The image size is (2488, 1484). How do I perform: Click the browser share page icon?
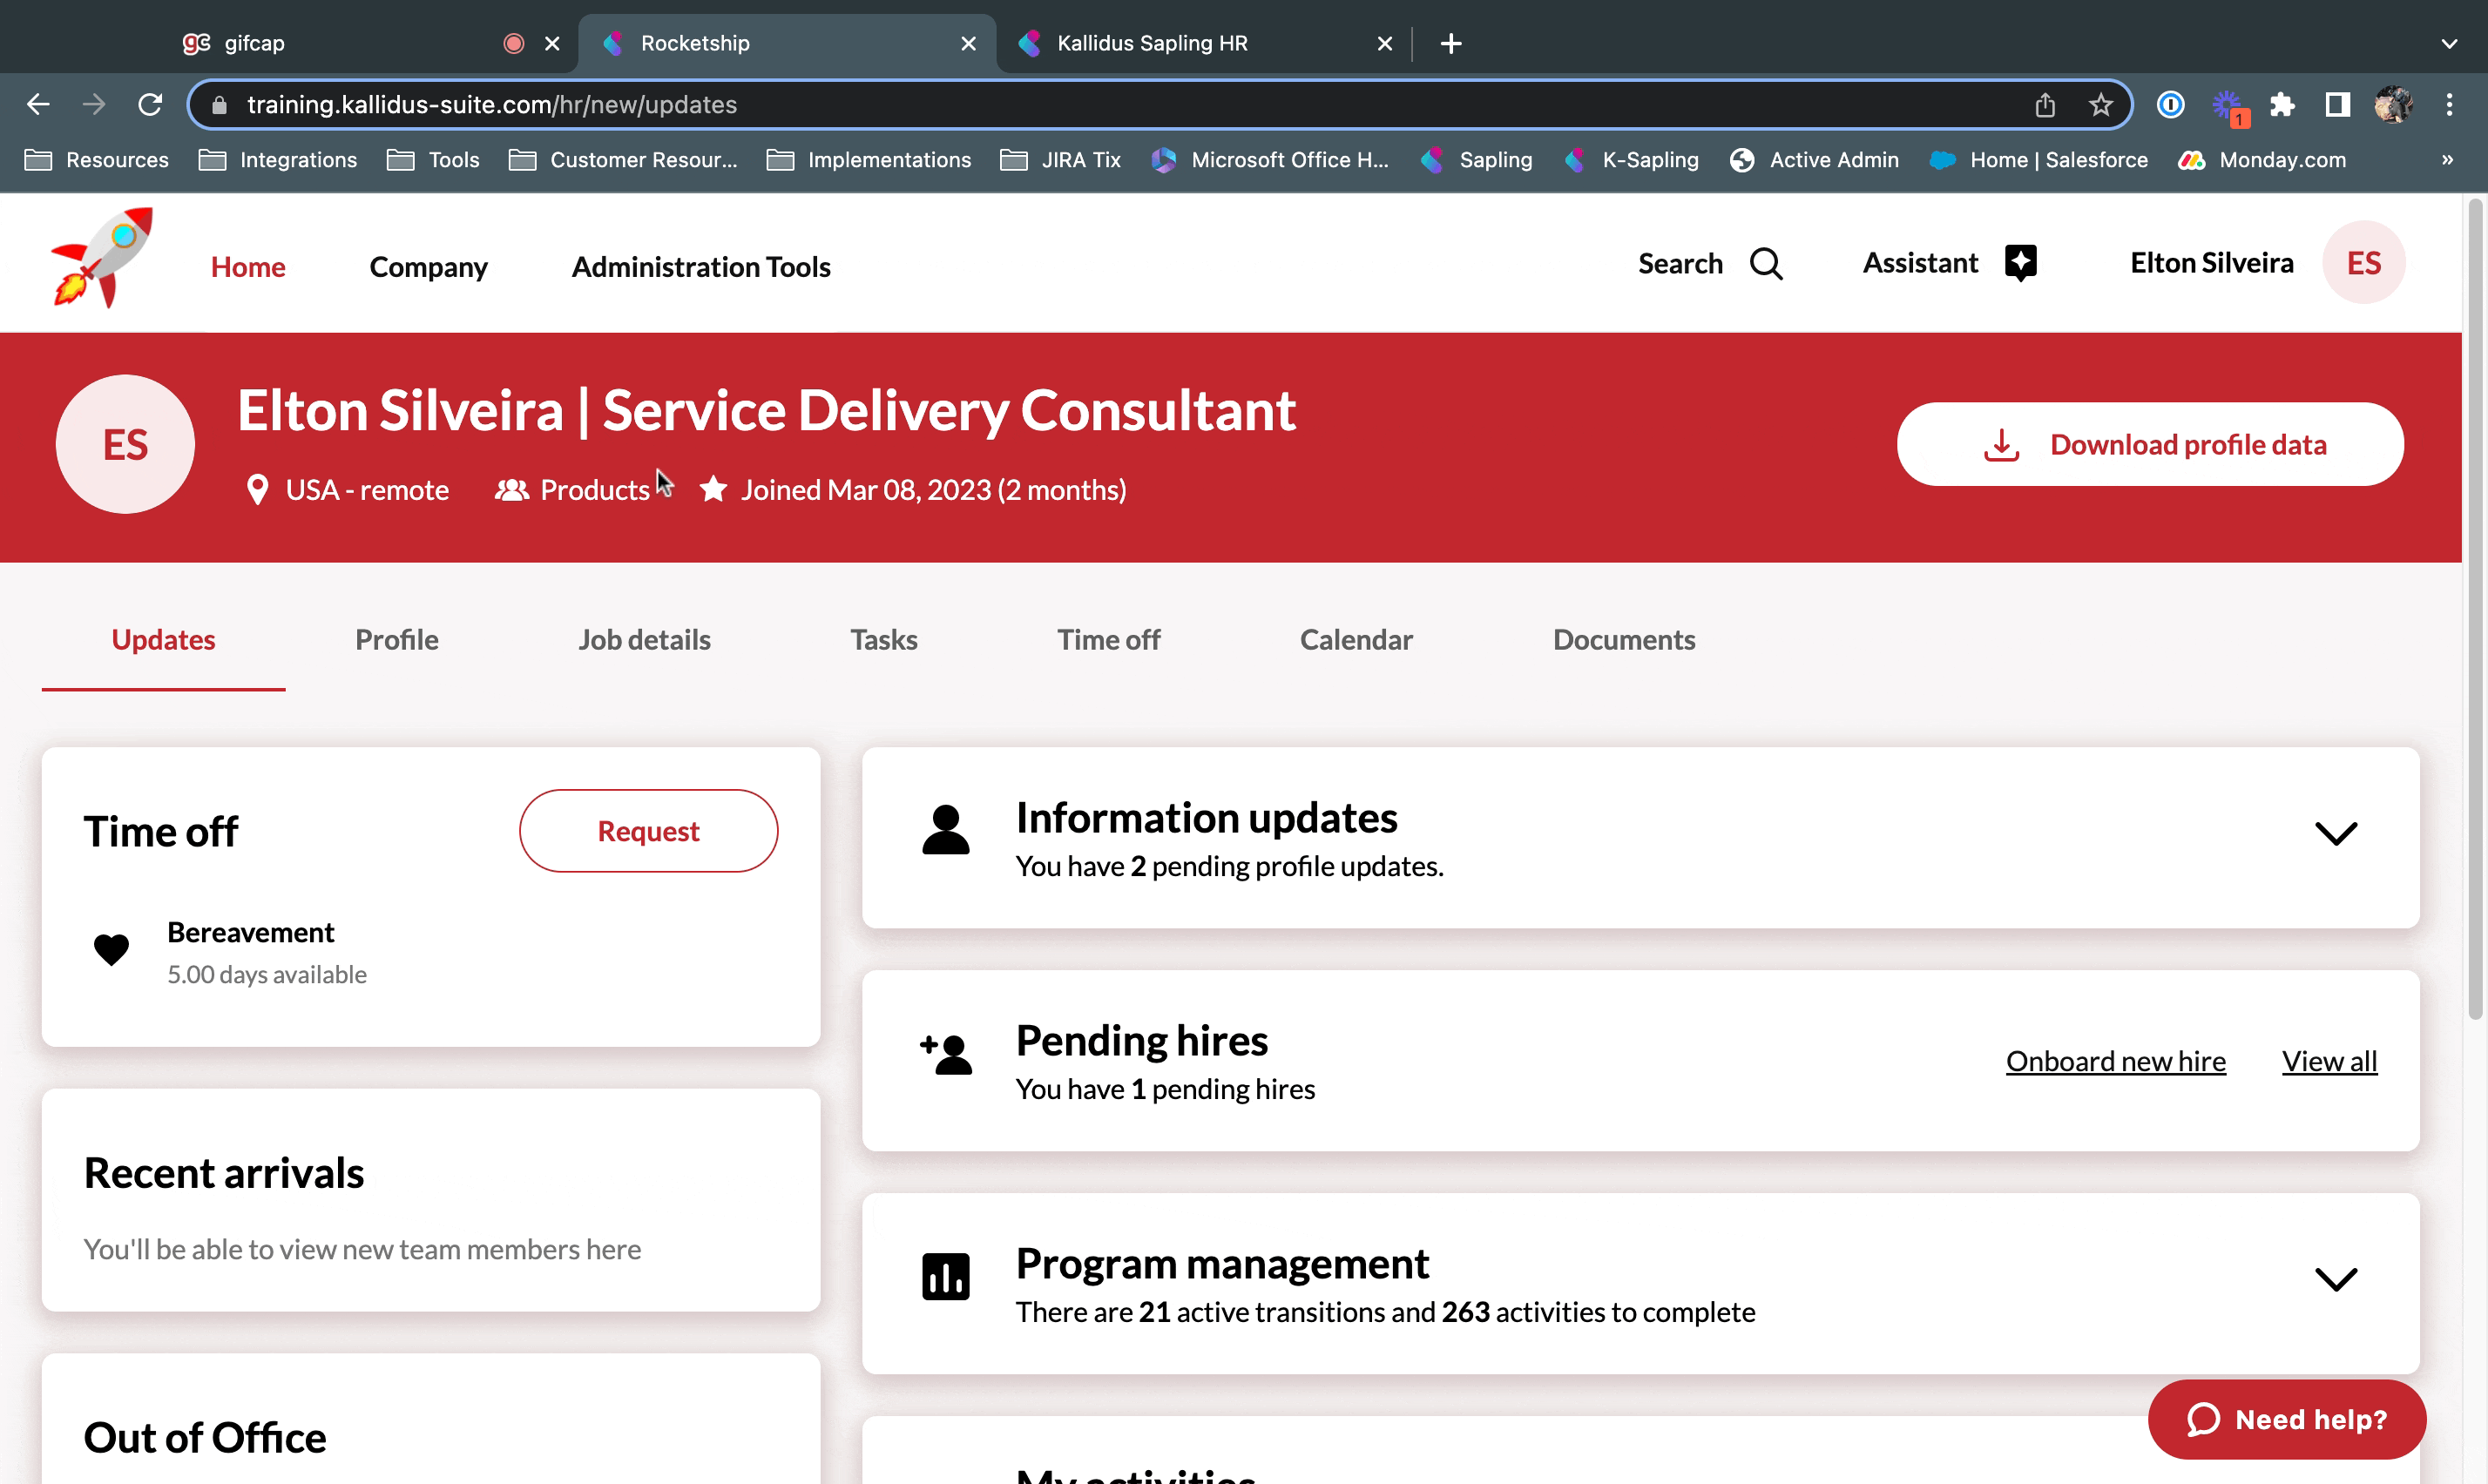(2045, 105)
